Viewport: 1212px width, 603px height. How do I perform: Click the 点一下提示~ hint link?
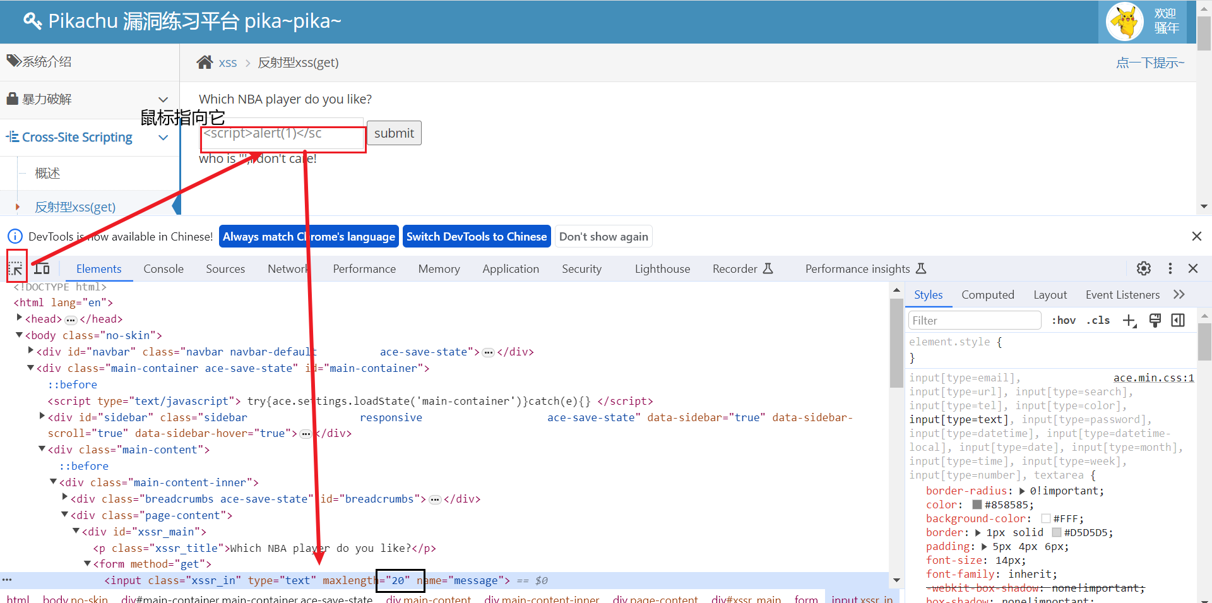1150,63
